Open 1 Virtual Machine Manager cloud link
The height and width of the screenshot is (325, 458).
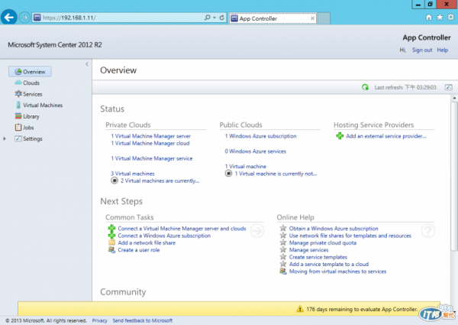coord(150,143)
